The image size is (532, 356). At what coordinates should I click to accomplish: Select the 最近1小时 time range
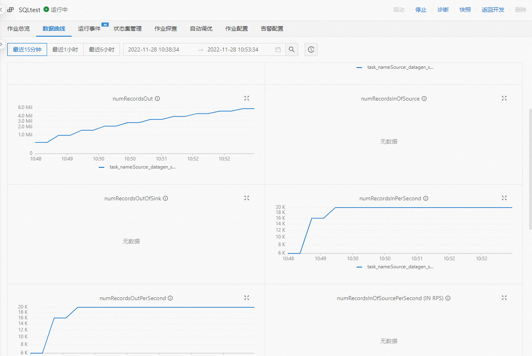pos(65,49)
